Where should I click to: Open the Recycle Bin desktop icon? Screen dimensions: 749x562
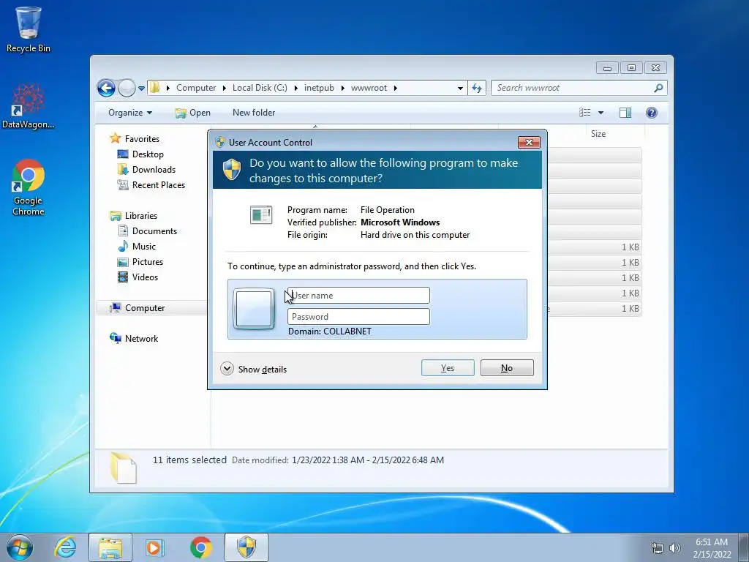coord(29,29)
